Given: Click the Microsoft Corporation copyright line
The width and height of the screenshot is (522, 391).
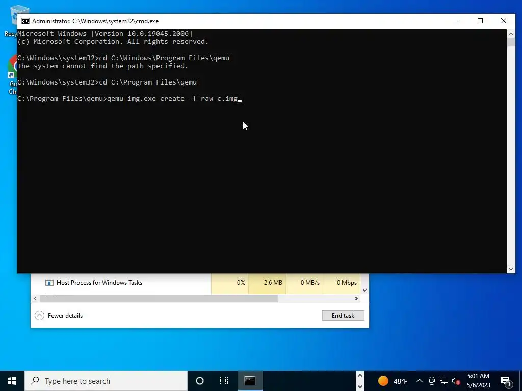Looking at the screenshot, I should point(113,42).
